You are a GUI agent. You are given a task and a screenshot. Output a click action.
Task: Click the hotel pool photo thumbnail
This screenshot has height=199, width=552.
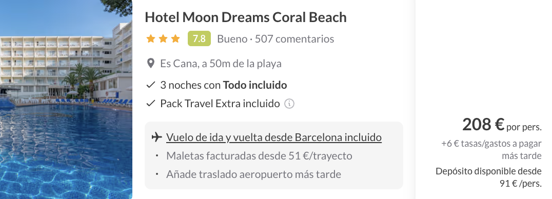click(x=66, y=99)
